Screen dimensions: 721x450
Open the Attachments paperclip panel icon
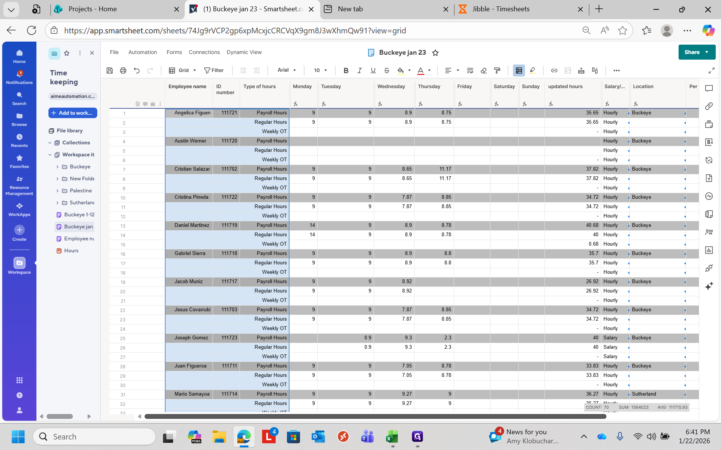[x=709, y=106]
